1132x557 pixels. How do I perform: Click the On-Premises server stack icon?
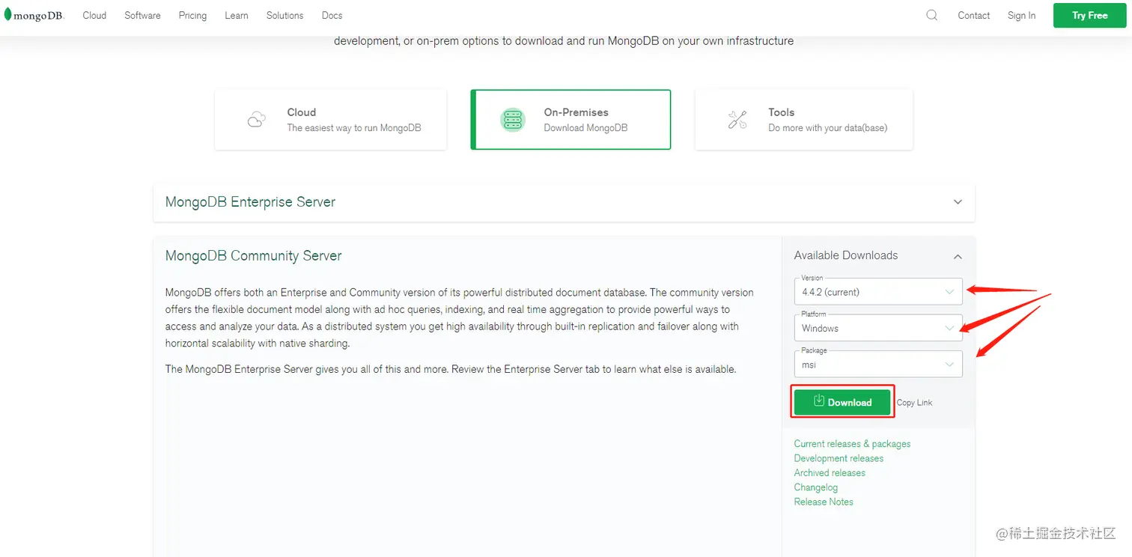coord(513,120)
